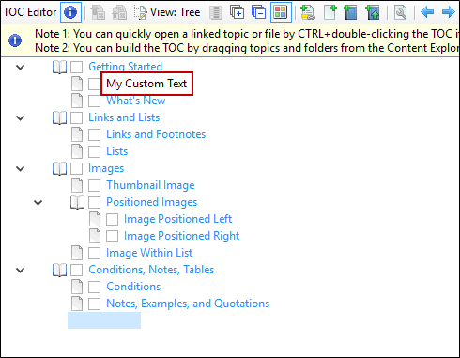Check the Positioned Images checkbox

coord(94,202)
